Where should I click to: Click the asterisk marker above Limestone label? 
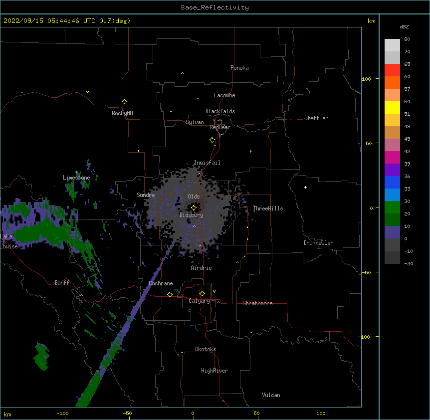[x=77, y=173]
